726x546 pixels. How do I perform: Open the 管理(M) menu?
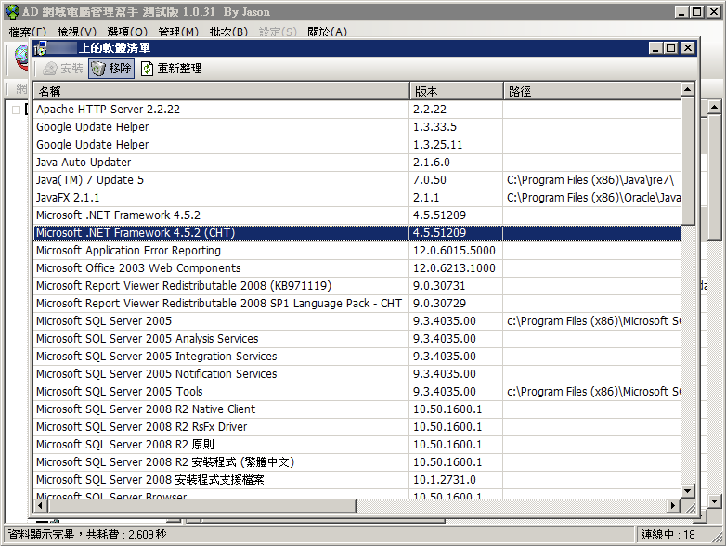(178, 32)
